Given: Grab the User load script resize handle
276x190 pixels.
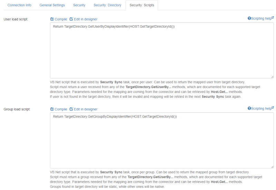Looking at the screenshot, I should [x=272, y=77].
